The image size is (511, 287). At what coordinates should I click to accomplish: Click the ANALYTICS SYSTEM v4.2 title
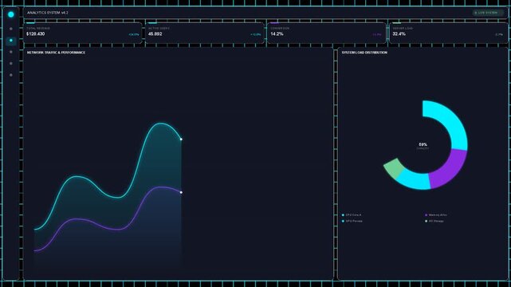coord(48,13)
